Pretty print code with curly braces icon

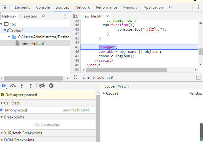tap(75, 77)
